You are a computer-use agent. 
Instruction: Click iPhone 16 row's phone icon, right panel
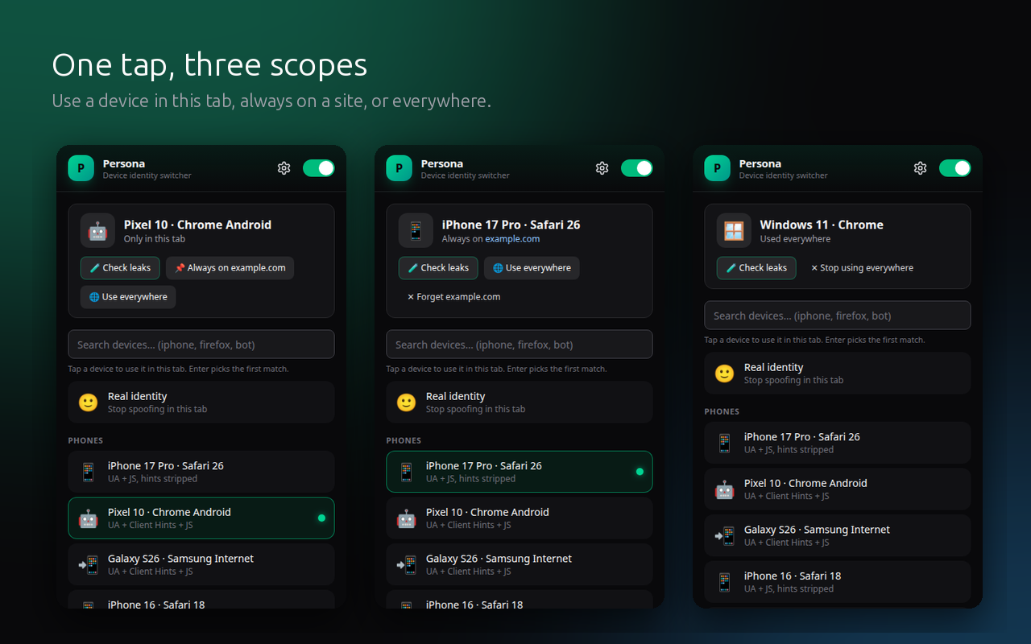point(725,582)
